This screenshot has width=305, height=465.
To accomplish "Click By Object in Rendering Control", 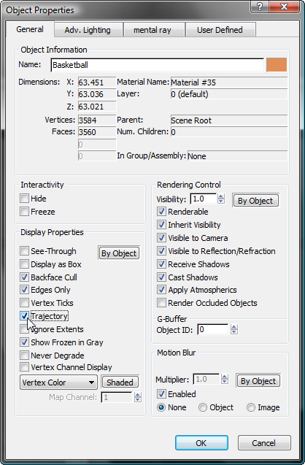I will tap(255, 201).
